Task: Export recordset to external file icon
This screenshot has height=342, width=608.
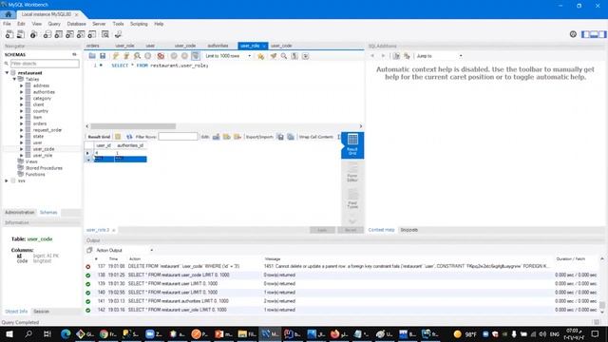Action: (x=280, y=137)
